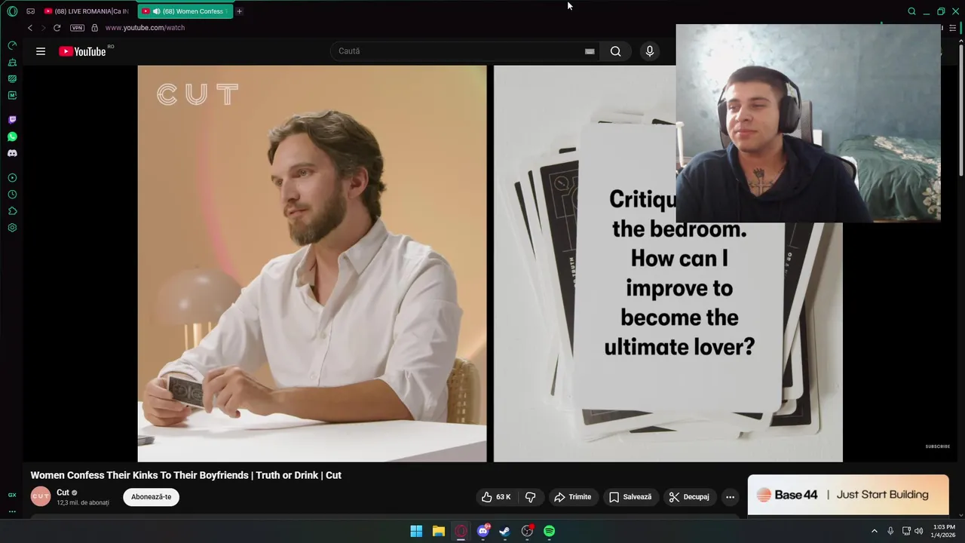Open File Explorer from taskbar

438,531
